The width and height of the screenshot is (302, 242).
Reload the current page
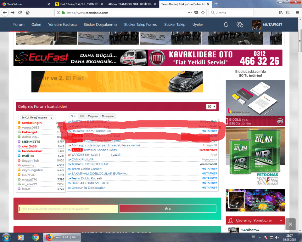pos(20,13)
